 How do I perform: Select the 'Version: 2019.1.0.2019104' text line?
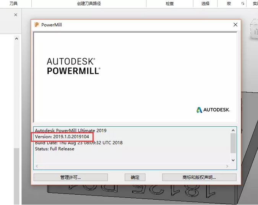(x=62, y=137)
